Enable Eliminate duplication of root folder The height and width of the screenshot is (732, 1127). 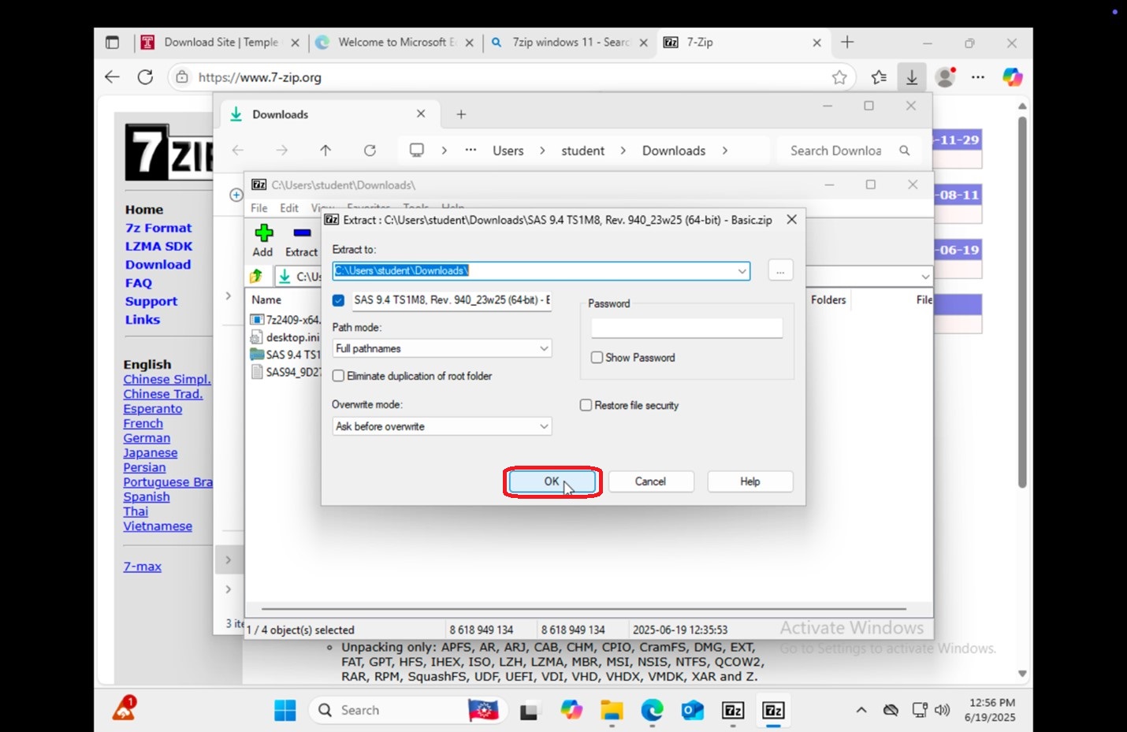pos(339,377)
